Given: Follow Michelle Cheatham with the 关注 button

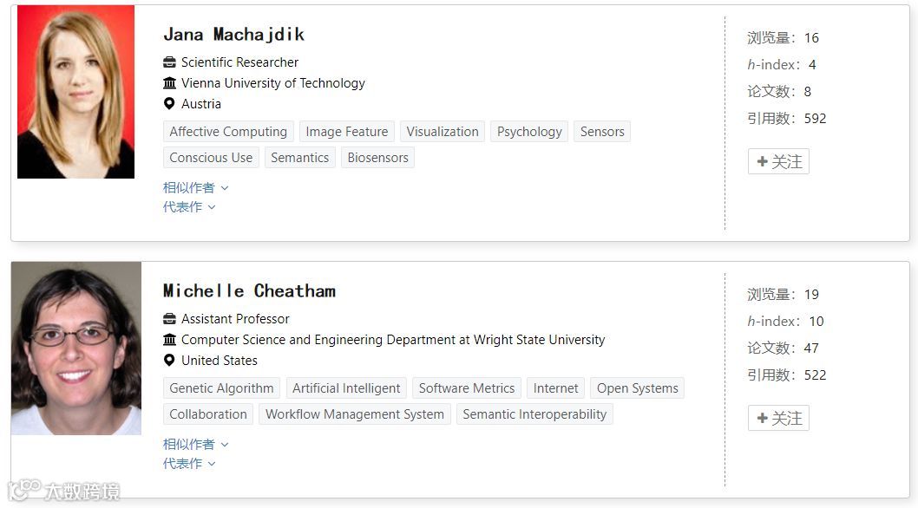Looking at the screenshot, I should pyautogui.click(x=778, y=418).
